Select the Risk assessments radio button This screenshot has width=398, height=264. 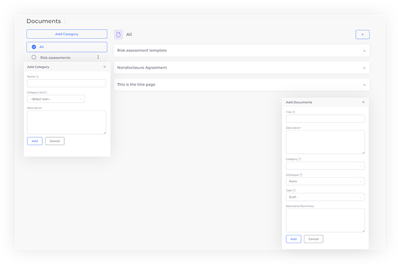(x=34, y=57)
